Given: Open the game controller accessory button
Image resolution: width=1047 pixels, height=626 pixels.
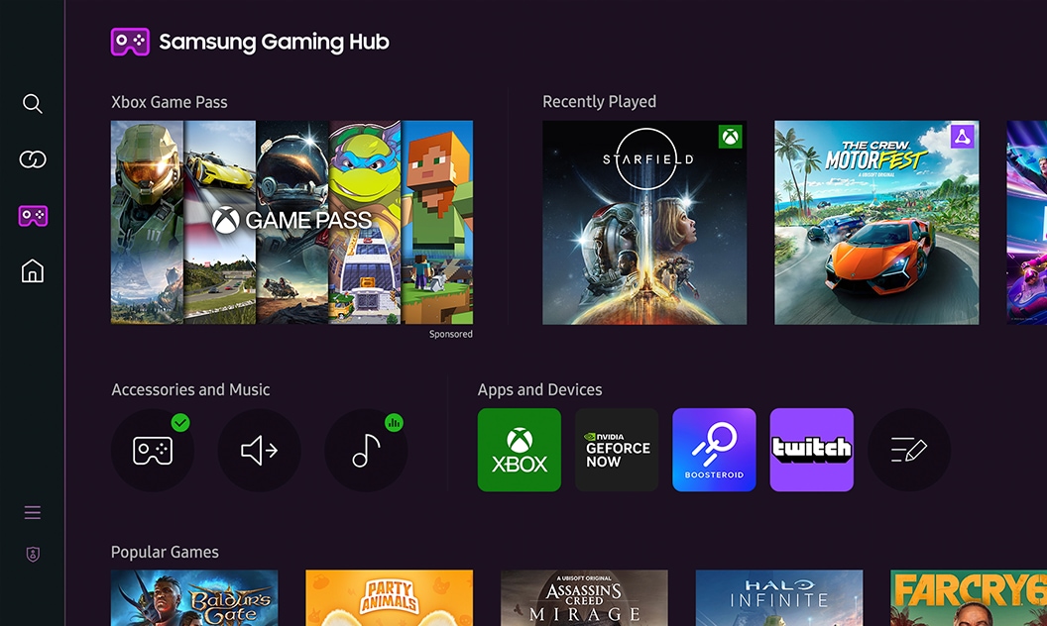Looking at the screenshot, I should pyautogui.click(x=153, y=451).
